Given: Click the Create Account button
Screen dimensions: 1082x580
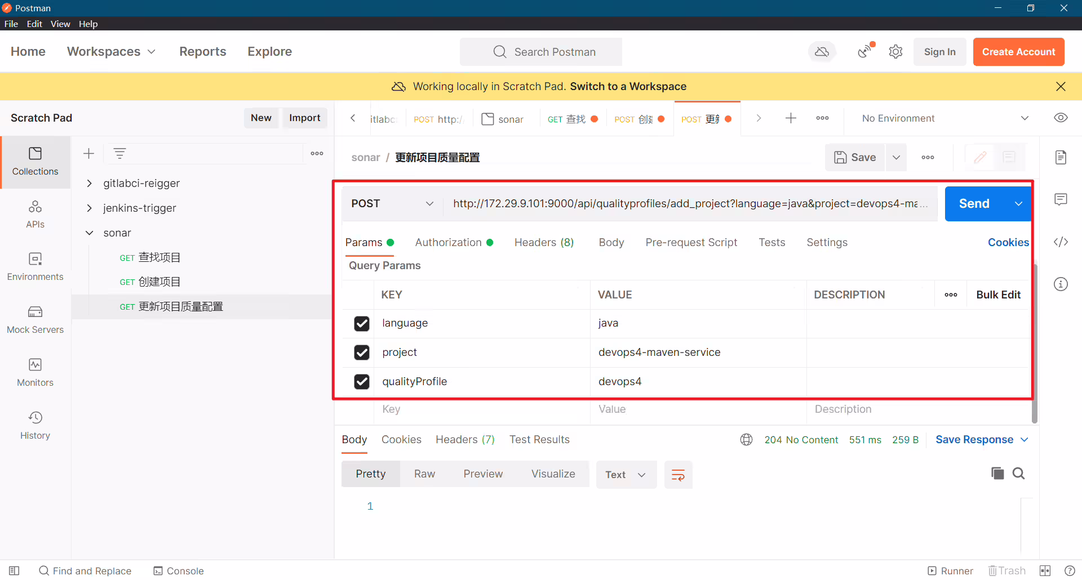Looking at the screenshot, I should pyautogui.click(x=1018, y=52).
